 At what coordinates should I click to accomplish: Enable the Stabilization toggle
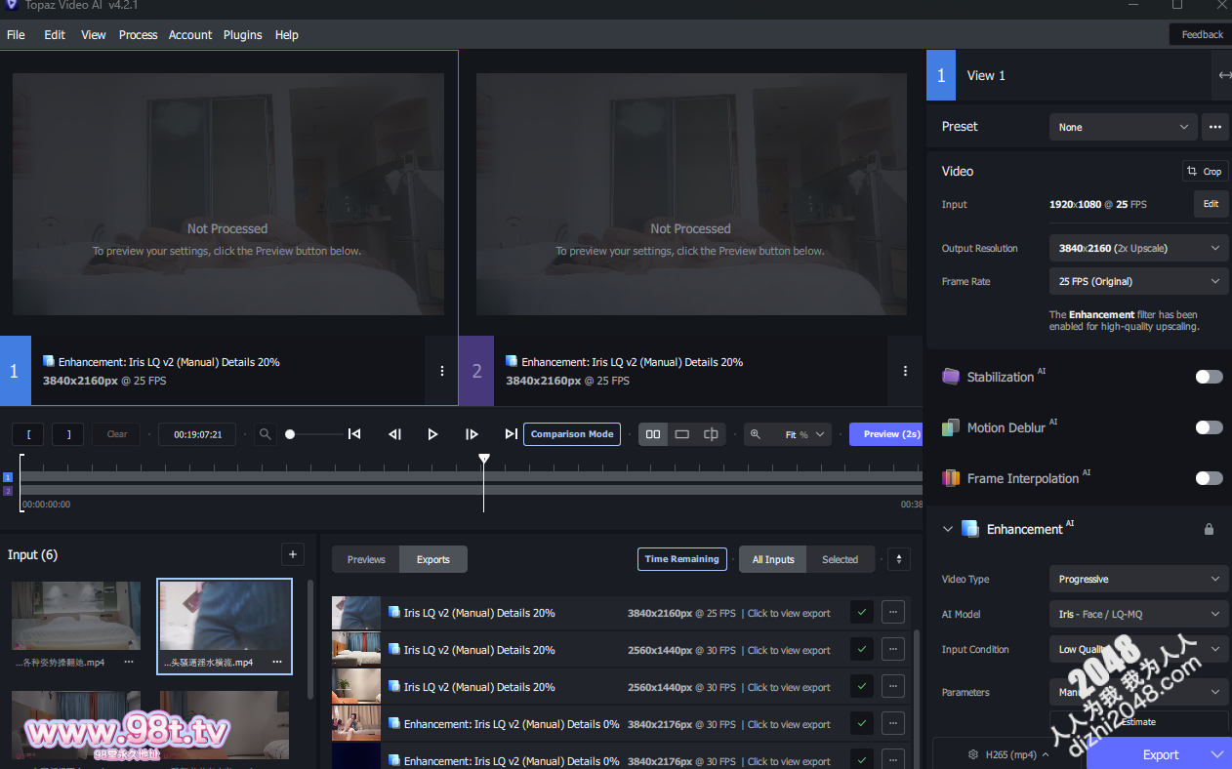1209,377
